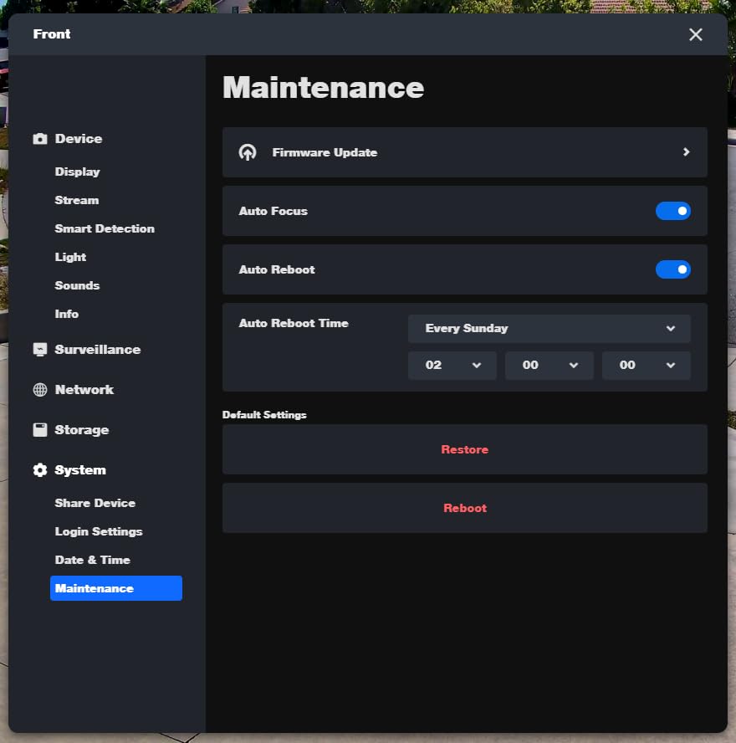
Task: Navigate to Sounds settings
Action: point(77,285)
